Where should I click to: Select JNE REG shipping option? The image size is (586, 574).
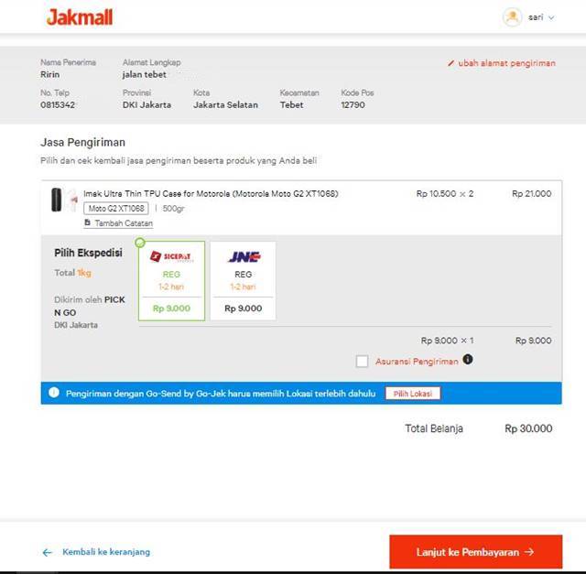[x=243, y=281]
